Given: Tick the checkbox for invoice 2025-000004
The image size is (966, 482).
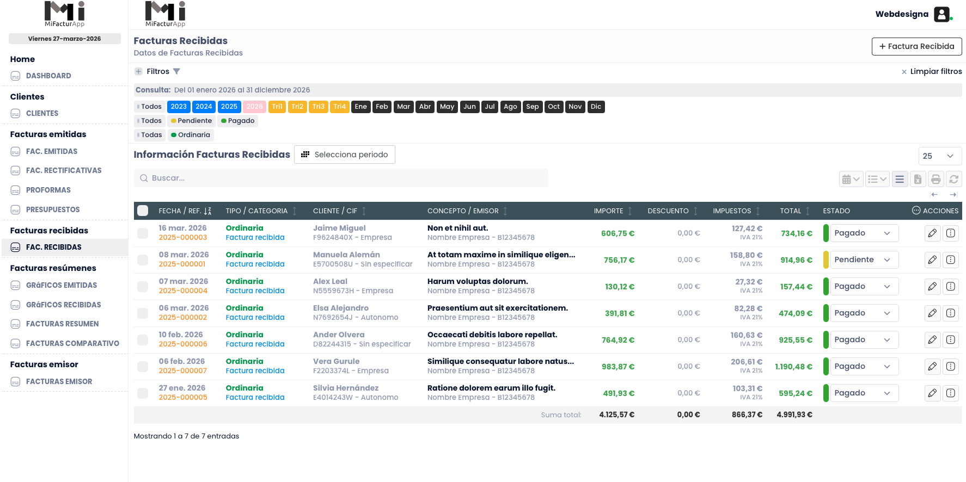Looking at the screenshot, I should 143,287.
